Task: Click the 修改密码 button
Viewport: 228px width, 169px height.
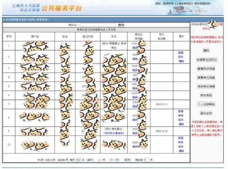Action: click(206, 95)
